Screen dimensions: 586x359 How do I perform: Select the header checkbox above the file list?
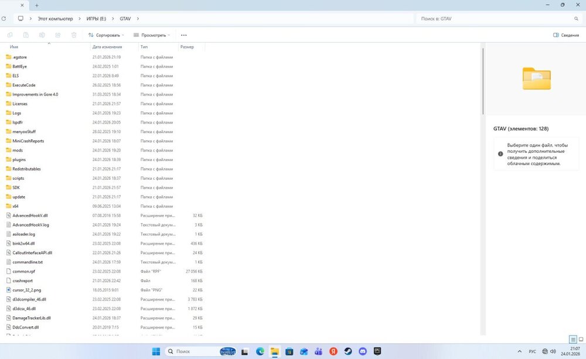click(5, 47)
